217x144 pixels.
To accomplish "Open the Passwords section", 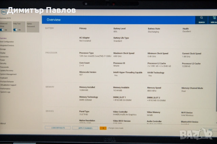I will coord(4,67).
